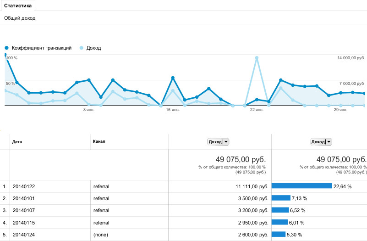Click referral channel in the 20140122 row
This screenshot has width=367, height=241.
pos(101,186)
